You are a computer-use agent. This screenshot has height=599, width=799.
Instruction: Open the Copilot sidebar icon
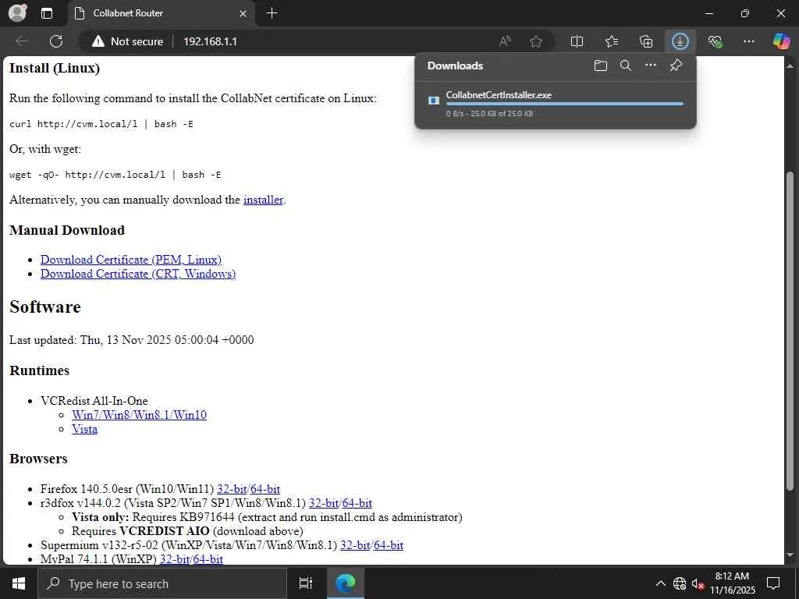point(781,41)
